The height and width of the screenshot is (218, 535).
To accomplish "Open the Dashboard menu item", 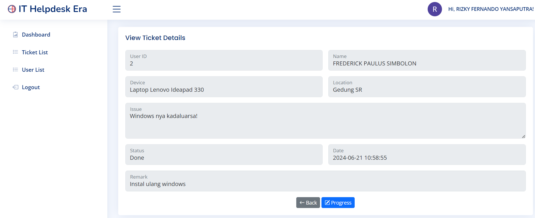I will [x=36, y=35].
